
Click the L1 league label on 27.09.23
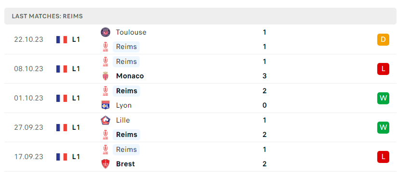76,127
